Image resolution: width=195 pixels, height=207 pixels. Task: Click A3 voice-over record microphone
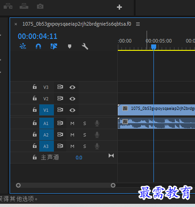tap(97, 147)
